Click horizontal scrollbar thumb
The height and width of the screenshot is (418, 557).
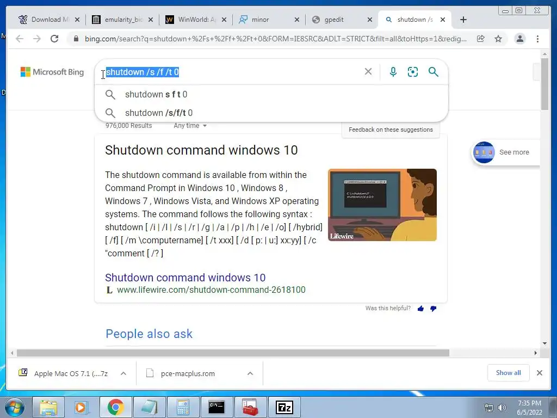click(x=233, y=353)
